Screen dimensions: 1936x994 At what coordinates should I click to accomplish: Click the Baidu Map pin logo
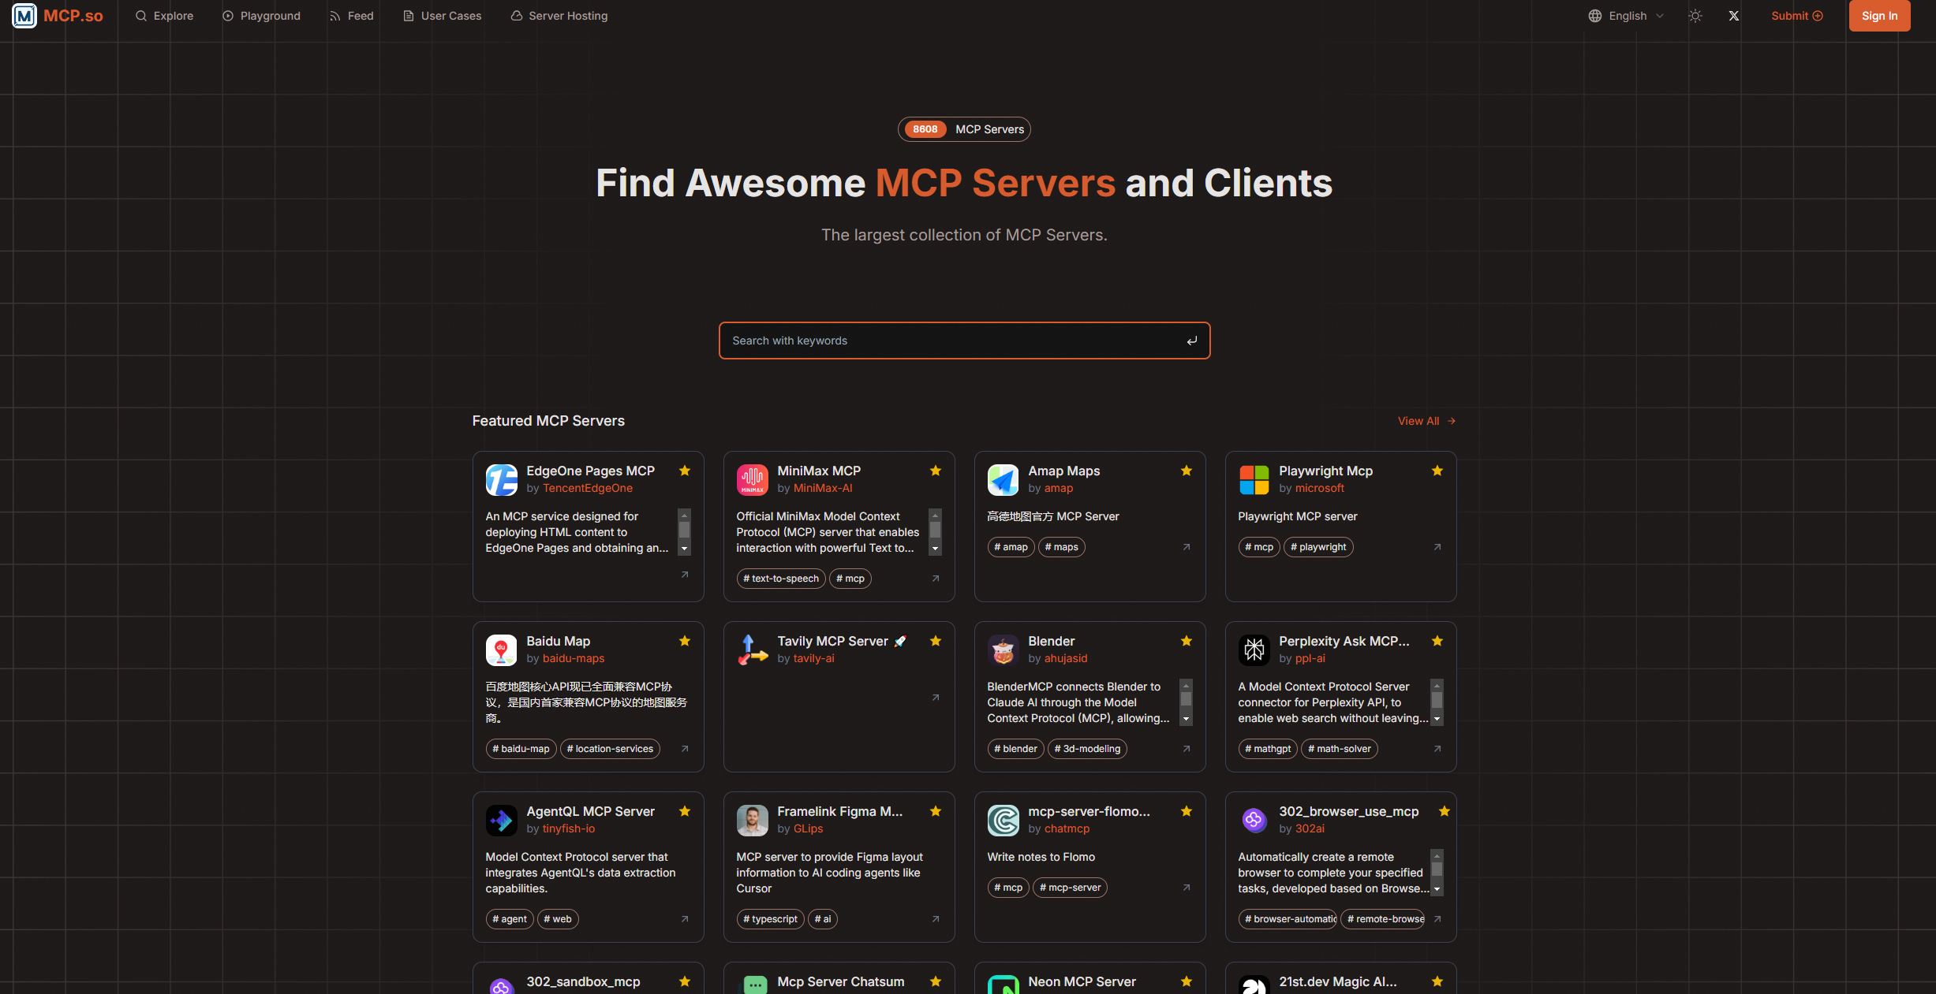(x=501, y=650)
